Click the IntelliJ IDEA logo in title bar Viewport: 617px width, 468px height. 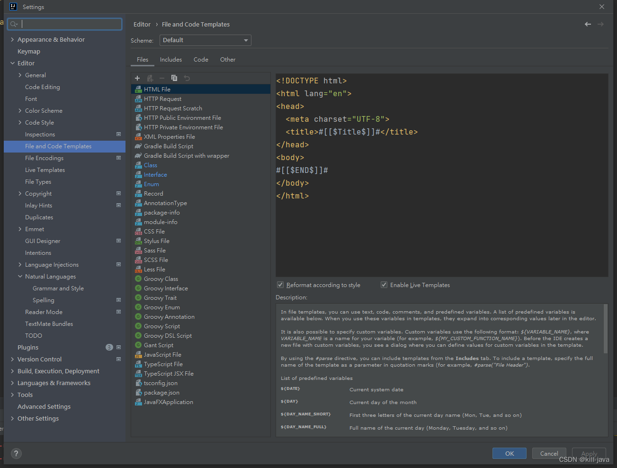coord(13,7)
